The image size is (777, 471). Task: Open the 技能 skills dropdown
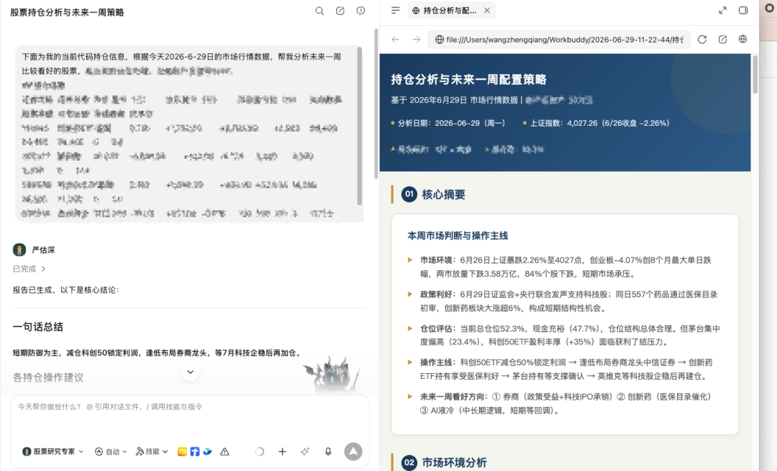[152, 452]
